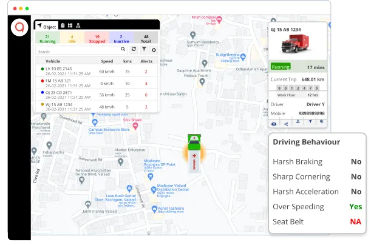Refresh the vehicle list
Image resolution: width=371 pixels, height=245 pixels.
[x=134, y=49]
